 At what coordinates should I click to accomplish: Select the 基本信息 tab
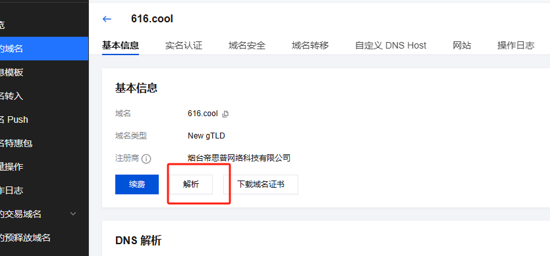(121, 45)
